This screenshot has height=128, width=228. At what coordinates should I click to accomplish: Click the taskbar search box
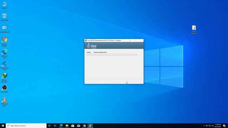(x=26, y=126)
